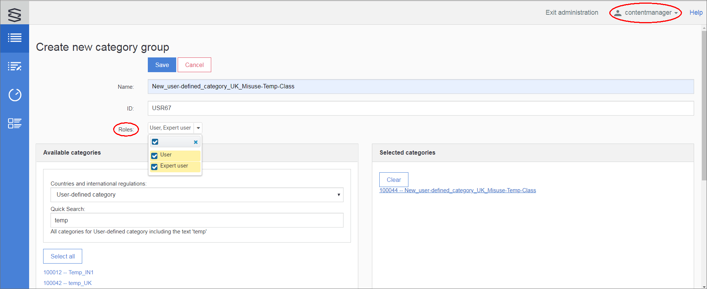Click the Select all categories button
This screenshot has height=289, width=707.
63,256
